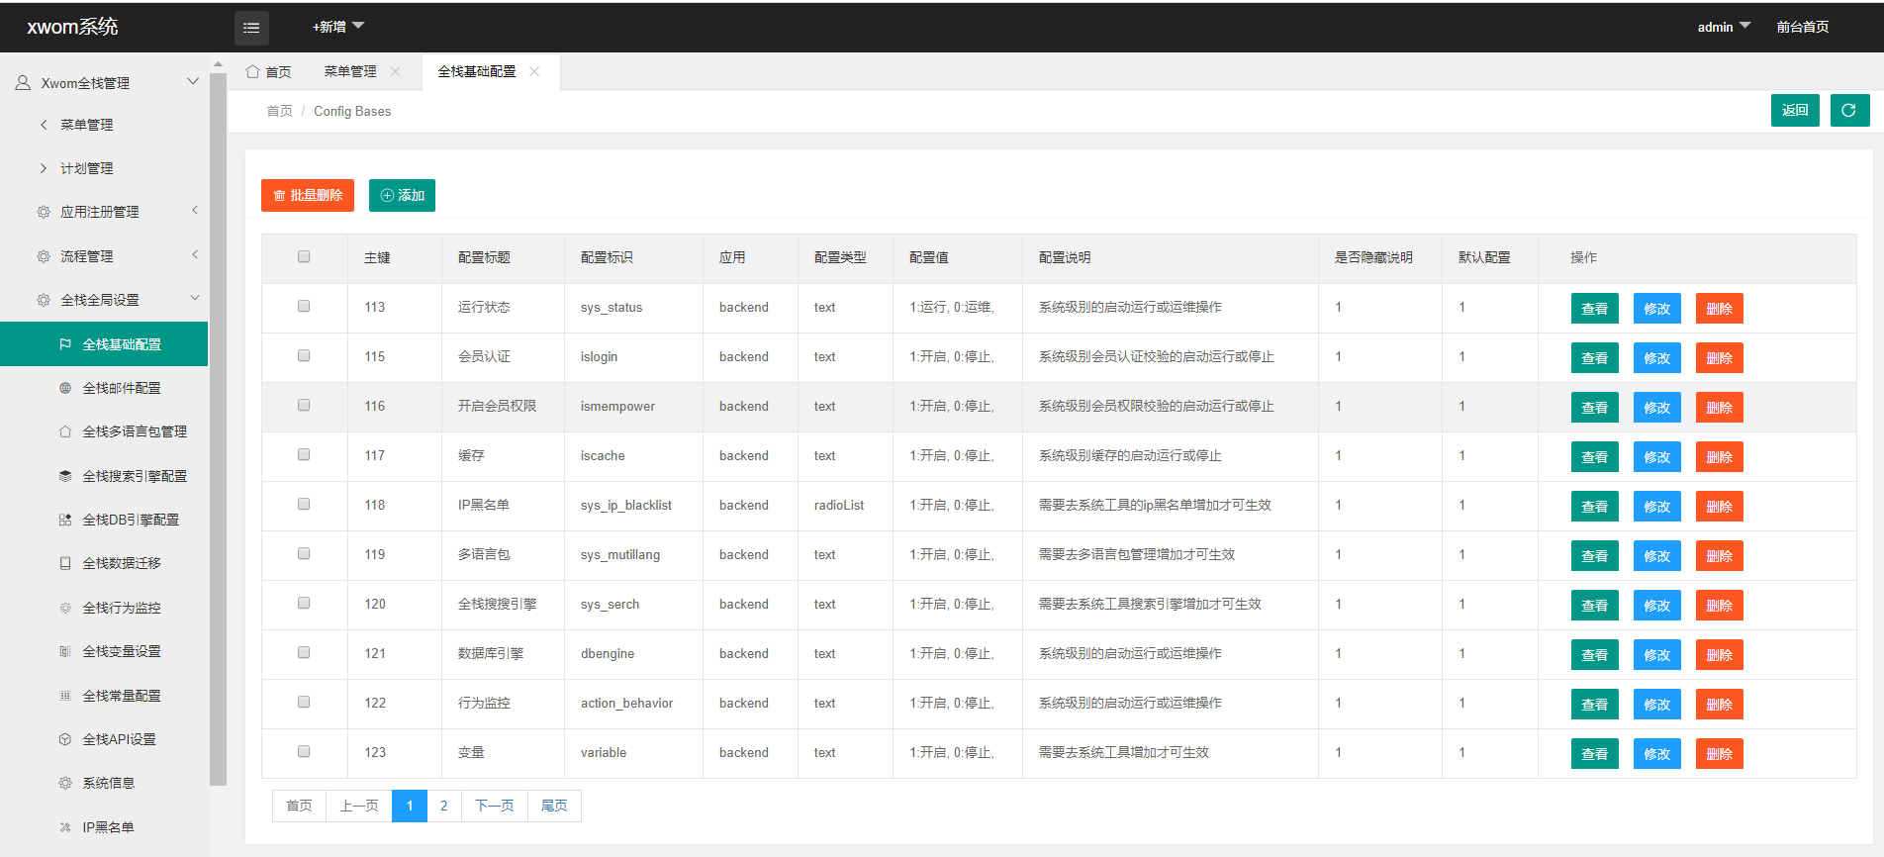
Task: Click the layers icon of 全栈搜索引擎配置
Action: (65, 476)
